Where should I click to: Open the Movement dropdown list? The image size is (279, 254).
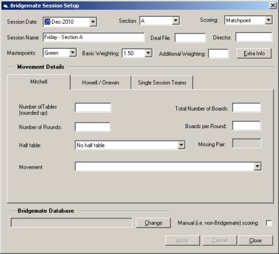coord(258,166)
